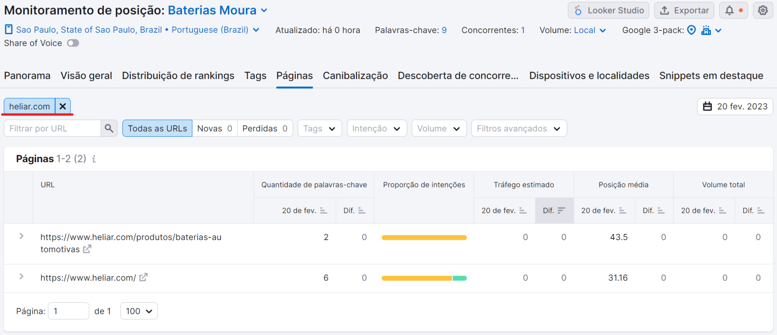The height and width of the screenshot is (335, 777).
Task: Open the 100 rows per page dropdown
Action: coord(139,311)
